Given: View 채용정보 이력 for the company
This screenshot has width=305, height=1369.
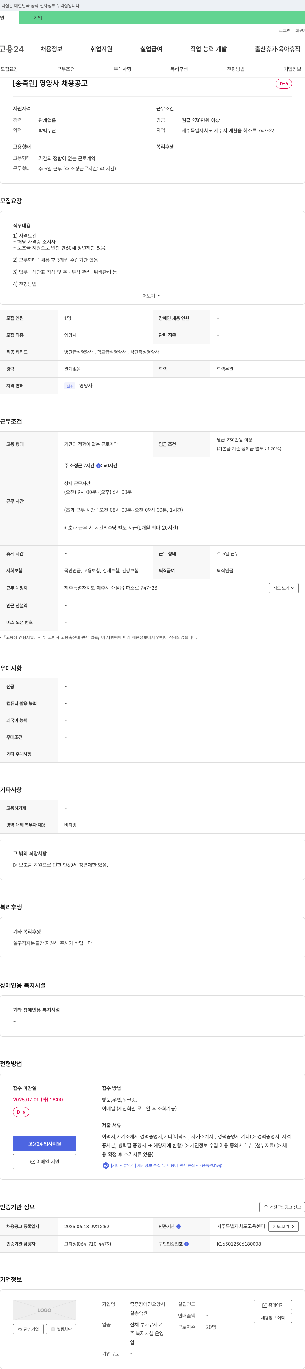Looking at the screenshot, I should [273, 1318].
